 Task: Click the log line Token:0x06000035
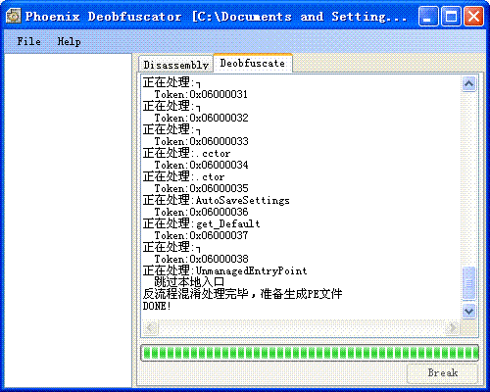[201, 189]
